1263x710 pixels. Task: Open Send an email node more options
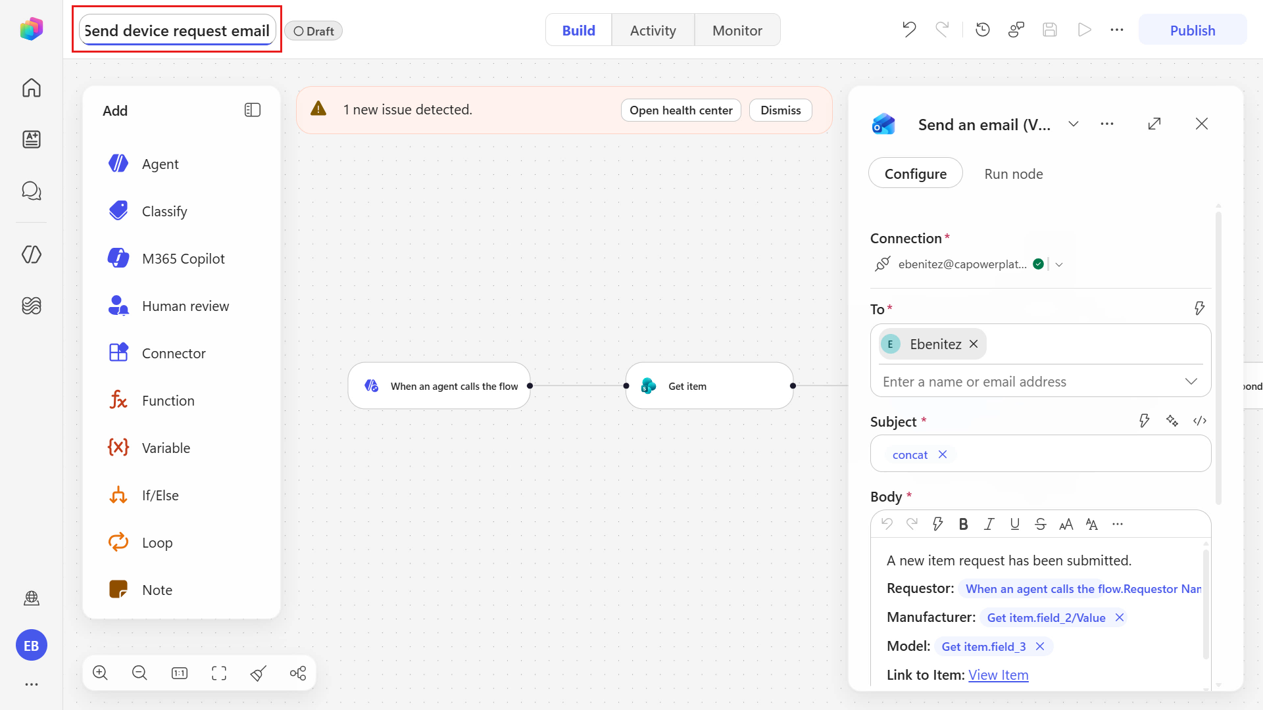1107,124
